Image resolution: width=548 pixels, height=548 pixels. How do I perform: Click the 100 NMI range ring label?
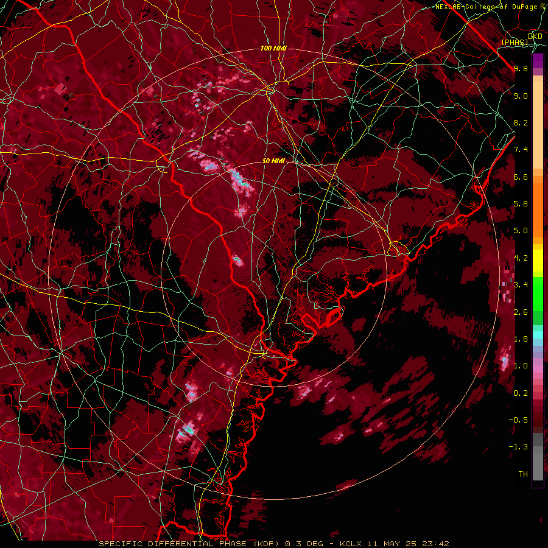(273, 48)
